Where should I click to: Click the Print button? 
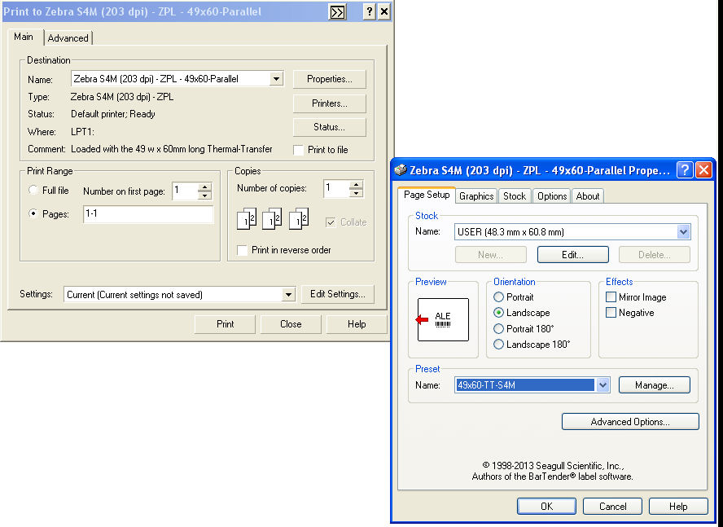[x=225, y=324]
